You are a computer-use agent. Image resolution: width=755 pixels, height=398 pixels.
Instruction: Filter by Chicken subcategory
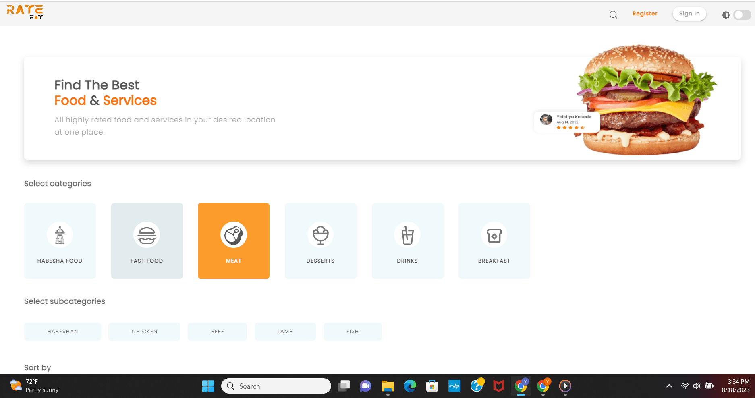point(144,332)
